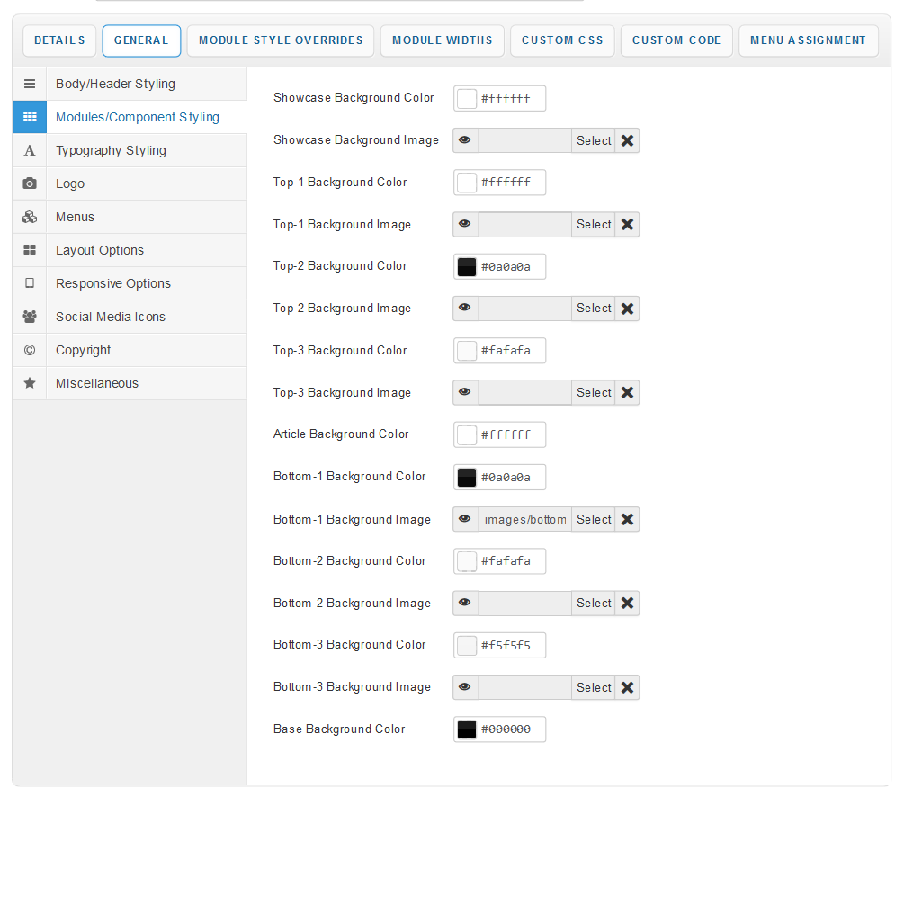The height and width of the screenshot is (904, 904).
Task: Click the Article Background Color hex field
Action: [510, 435]
